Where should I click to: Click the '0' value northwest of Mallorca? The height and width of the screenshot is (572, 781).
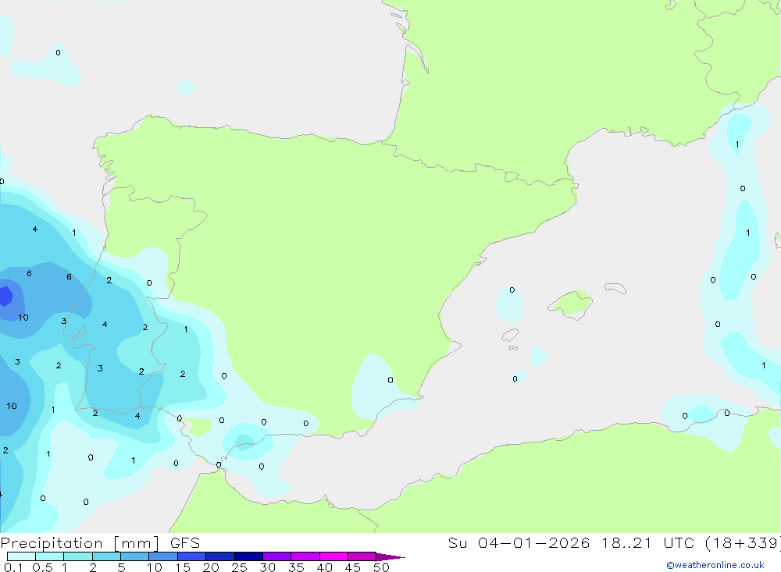click(x=512, y=290)
